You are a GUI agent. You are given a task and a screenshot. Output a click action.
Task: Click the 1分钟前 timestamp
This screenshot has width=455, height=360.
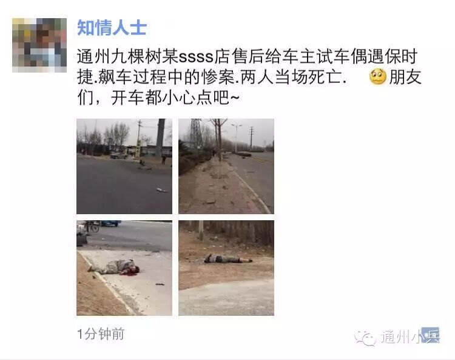coord(101,334)
